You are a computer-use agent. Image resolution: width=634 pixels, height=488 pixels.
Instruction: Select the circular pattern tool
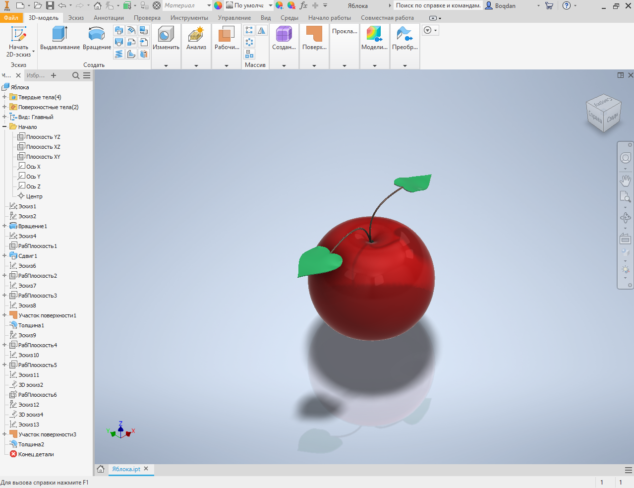pyautogui.click(x=249, y=42)
